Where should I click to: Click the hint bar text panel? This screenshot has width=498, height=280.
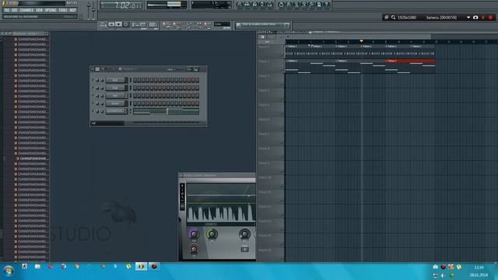263,25
